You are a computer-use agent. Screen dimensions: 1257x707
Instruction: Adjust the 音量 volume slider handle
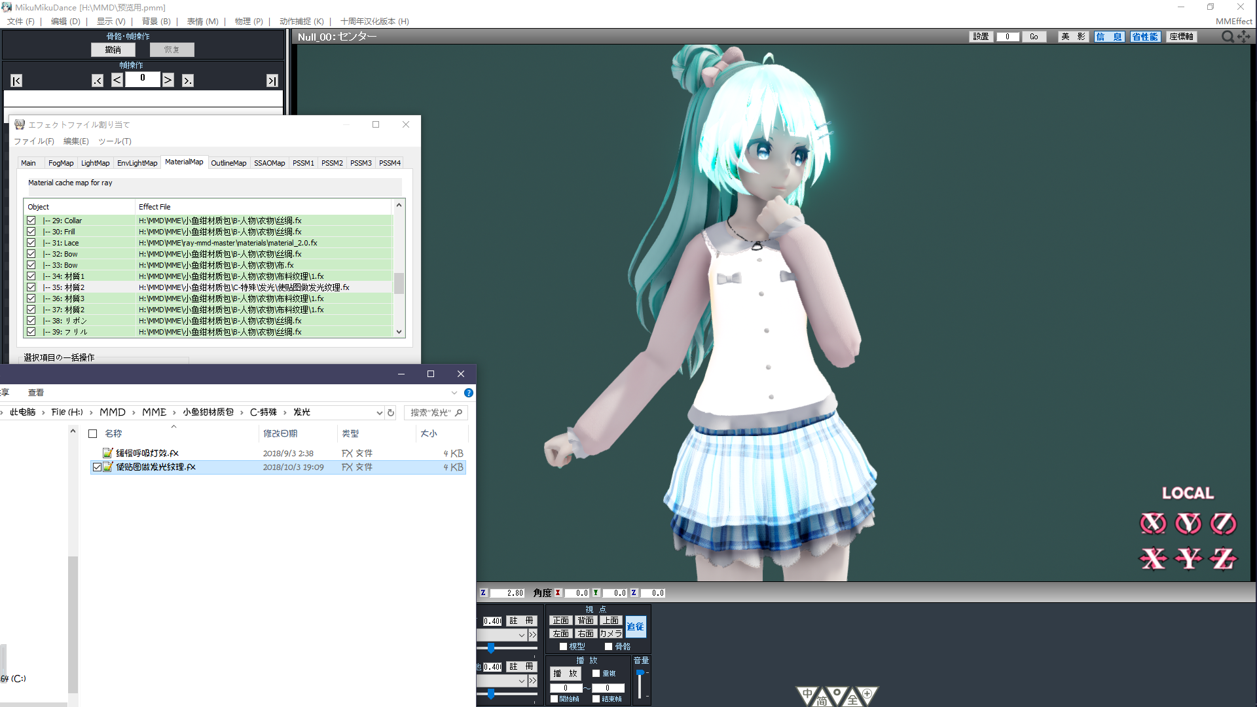[640, 673]
